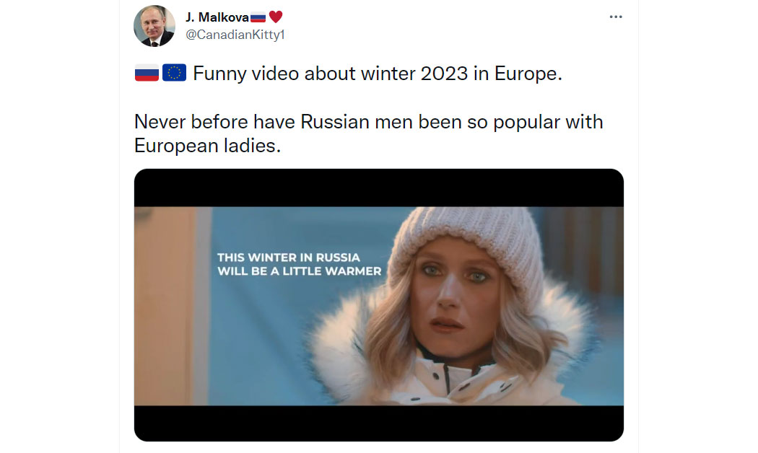Click the EU flag emoji in tweet text
Screen dimensions: 758x453
pyautogui.click(x=174, y=73)
